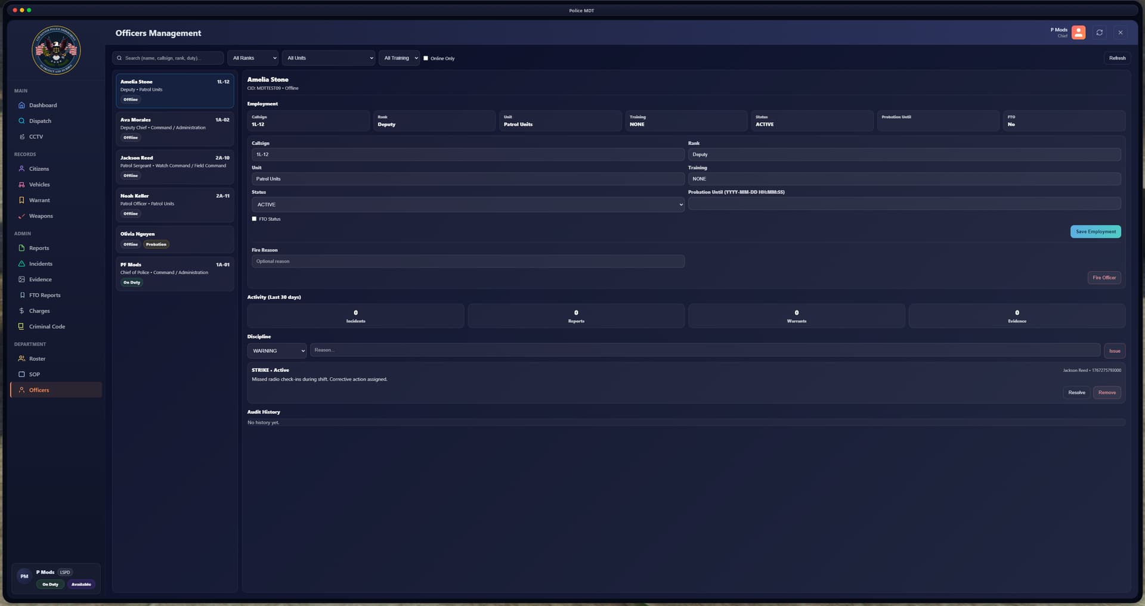Click the Issue discipline button

coord(1115,351)
